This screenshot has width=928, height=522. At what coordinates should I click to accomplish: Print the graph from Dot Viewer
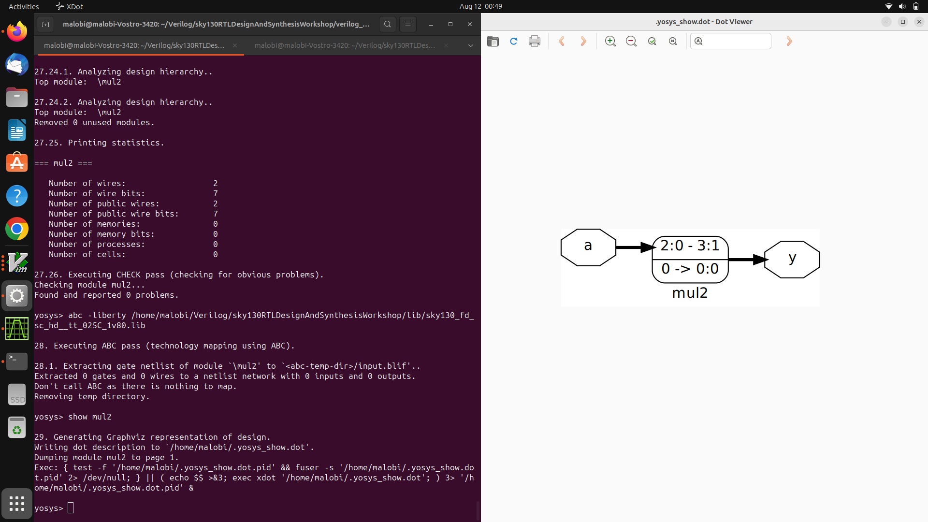(x=534, y=41)
